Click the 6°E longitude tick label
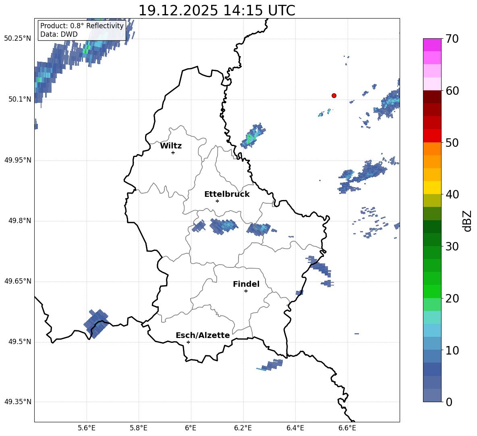The width and height of the screenshot is (477, 436). 191,428
